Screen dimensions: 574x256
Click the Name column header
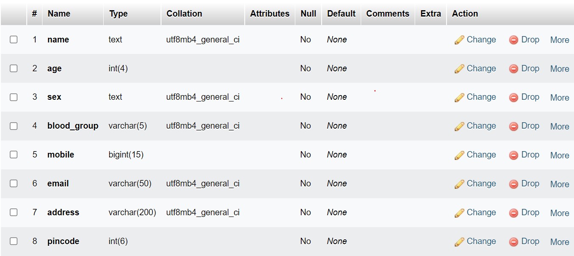59,14
